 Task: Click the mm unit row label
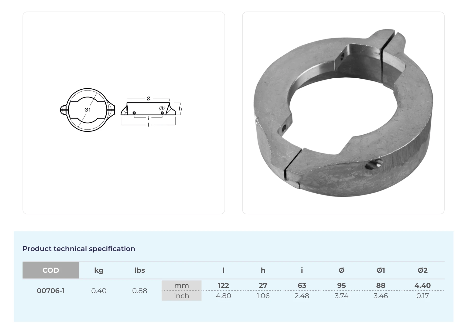[x=181, y=285]
